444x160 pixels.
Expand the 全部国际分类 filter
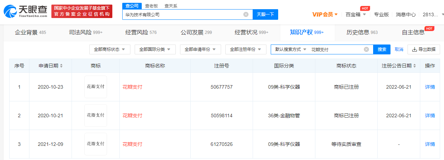tap(155, 49)
